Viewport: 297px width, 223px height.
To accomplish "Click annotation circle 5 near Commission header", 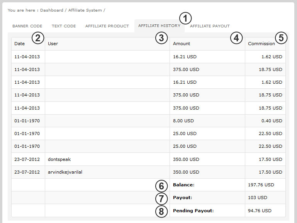I will (281, 38).
